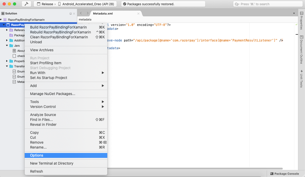Viewport: 305px width, 177px height.
Task: Open the Document Outline side pad
Action: click(301, 49)
